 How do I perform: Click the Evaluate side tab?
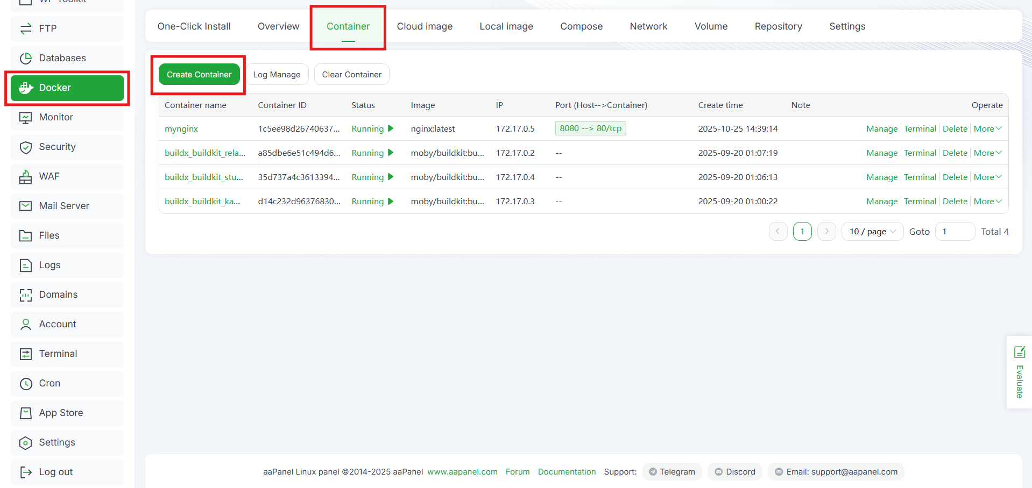pos(1019,372)
